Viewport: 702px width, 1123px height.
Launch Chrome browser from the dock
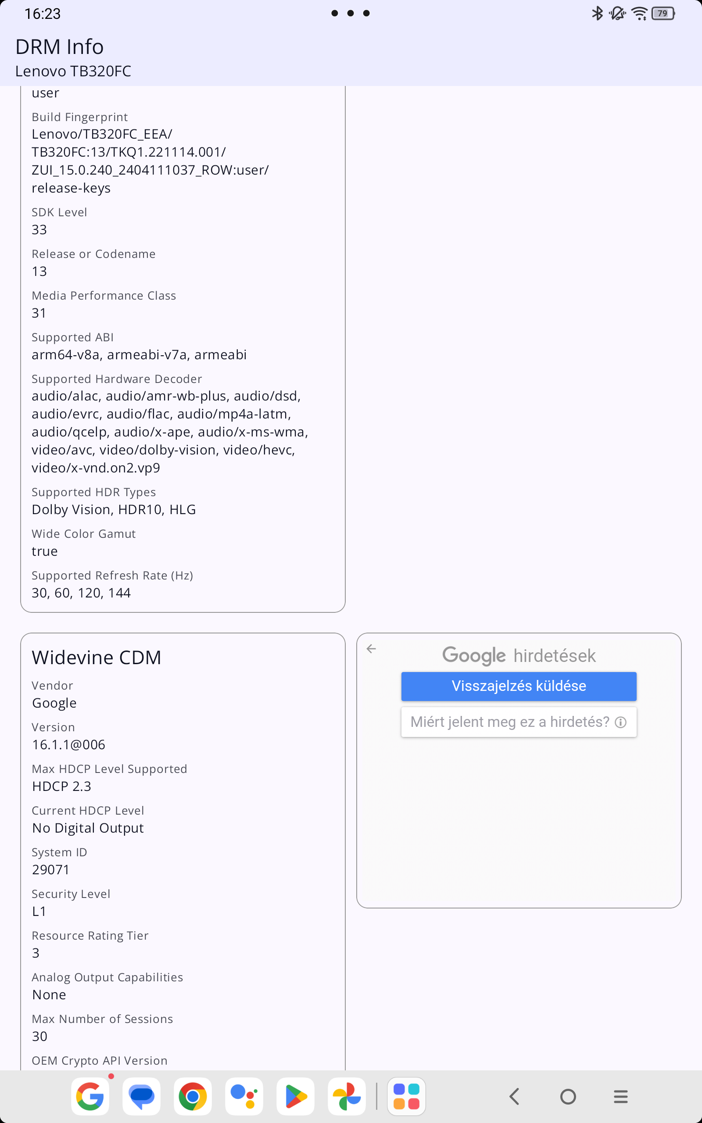pyautogui.click(x=193, y=1096)
